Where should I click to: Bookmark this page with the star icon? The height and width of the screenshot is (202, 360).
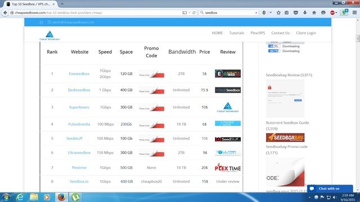point(278,12)
